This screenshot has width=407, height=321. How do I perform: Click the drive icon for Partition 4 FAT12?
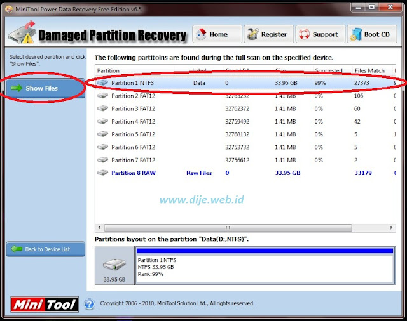(x=102, y=121)
